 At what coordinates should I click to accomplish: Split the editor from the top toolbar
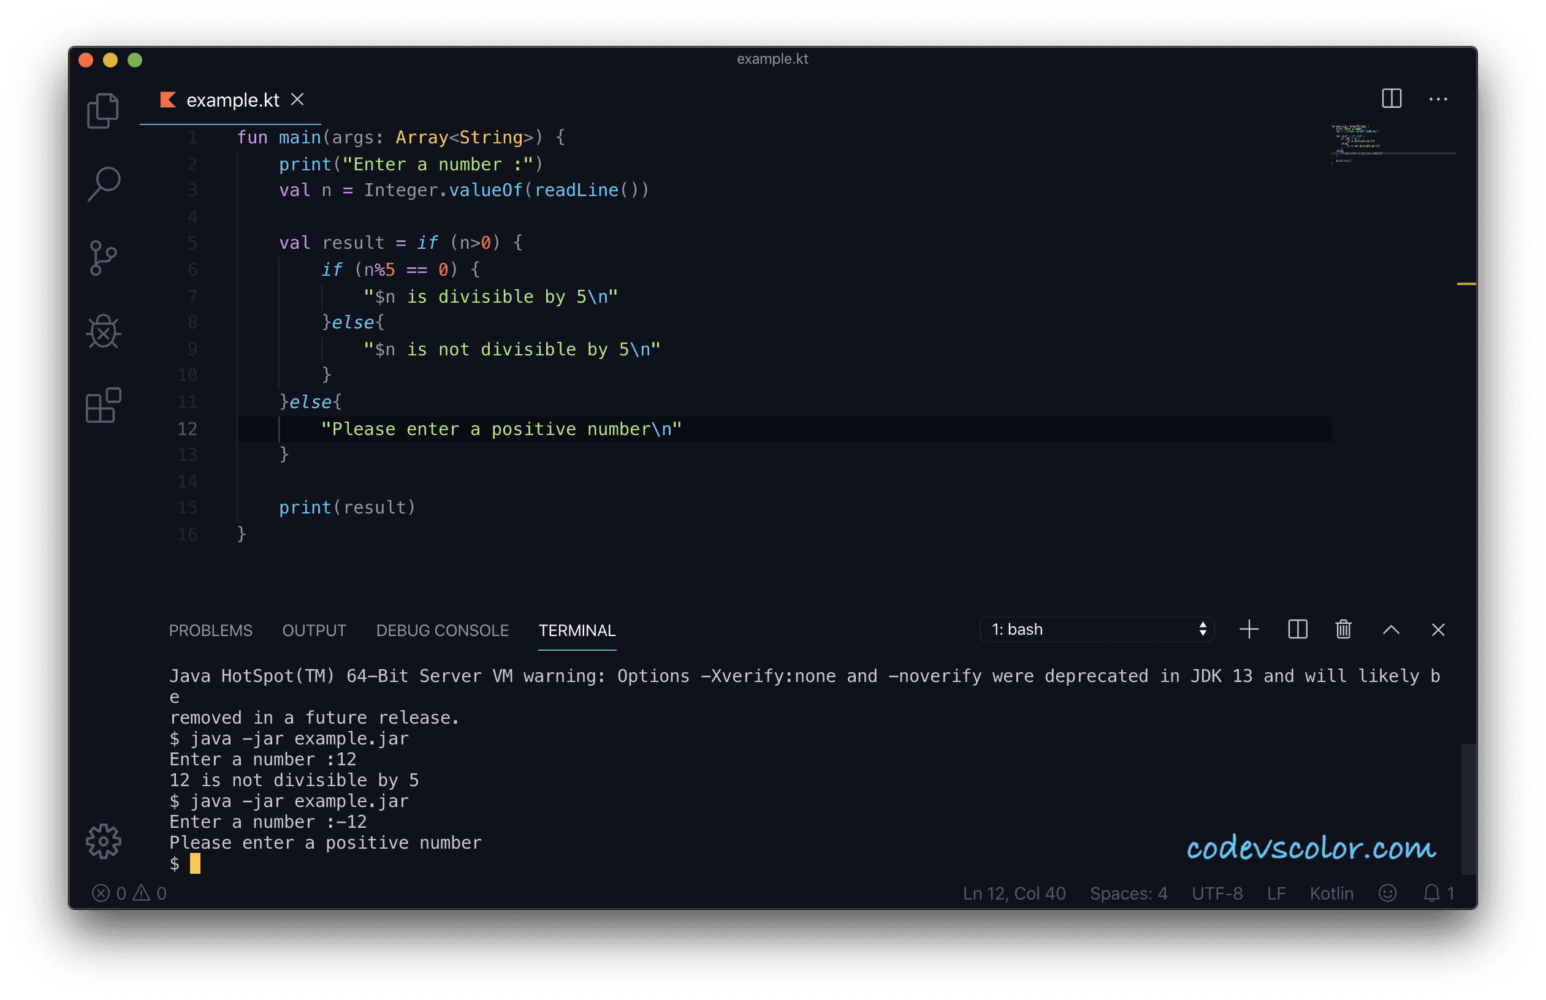coord(1392,99)
